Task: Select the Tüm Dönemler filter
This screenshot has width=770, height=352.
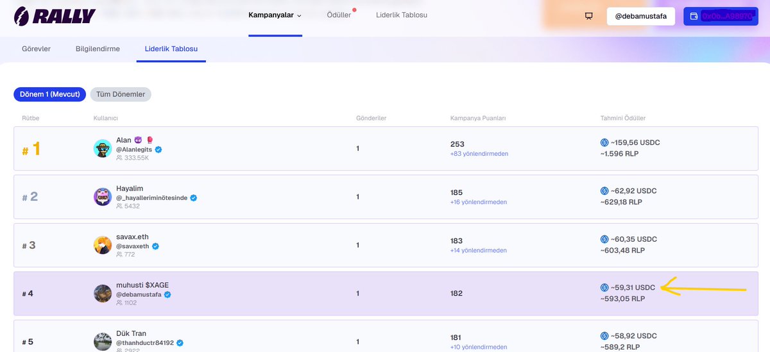Action: pos(121,94)
